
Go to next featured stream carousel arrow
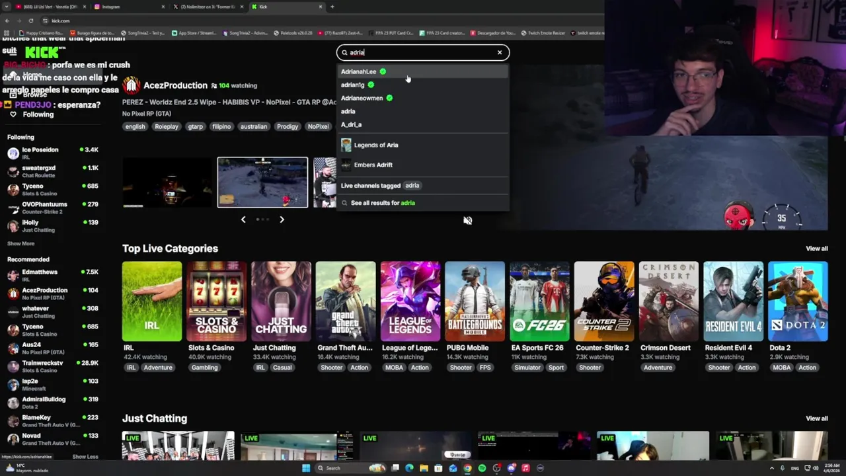(282, 219)
